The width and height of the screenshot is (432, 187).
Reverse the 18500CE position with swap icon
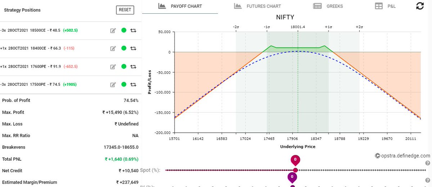133,31
